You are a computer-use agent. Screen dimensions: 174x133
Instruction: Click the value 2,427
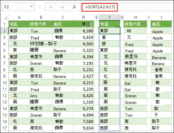(x=88, y=76)
